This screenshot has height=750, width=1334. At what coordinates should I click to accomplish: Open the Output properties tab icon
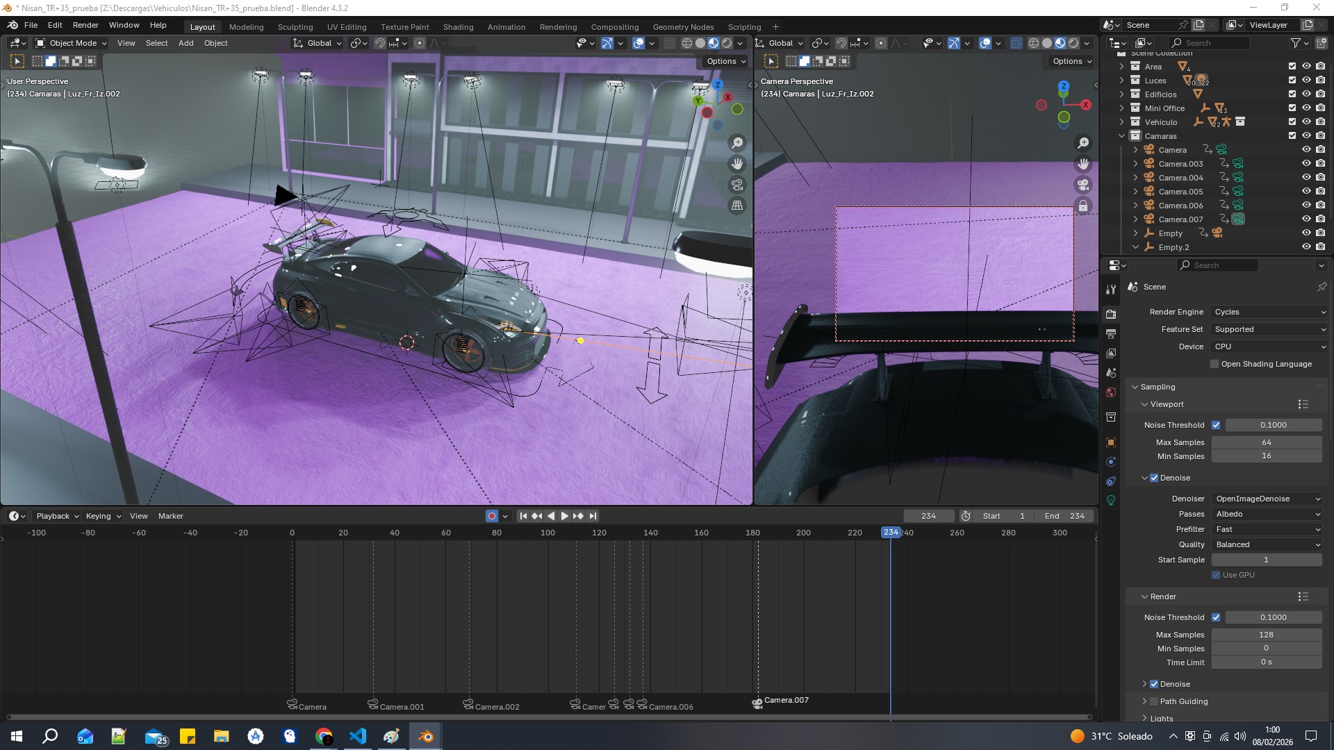pos(1111,334)
